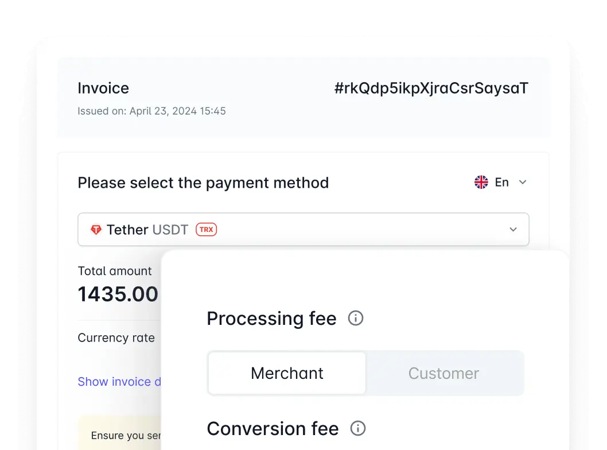
Task: Click the TRX network badge
Action: [207, 230]
